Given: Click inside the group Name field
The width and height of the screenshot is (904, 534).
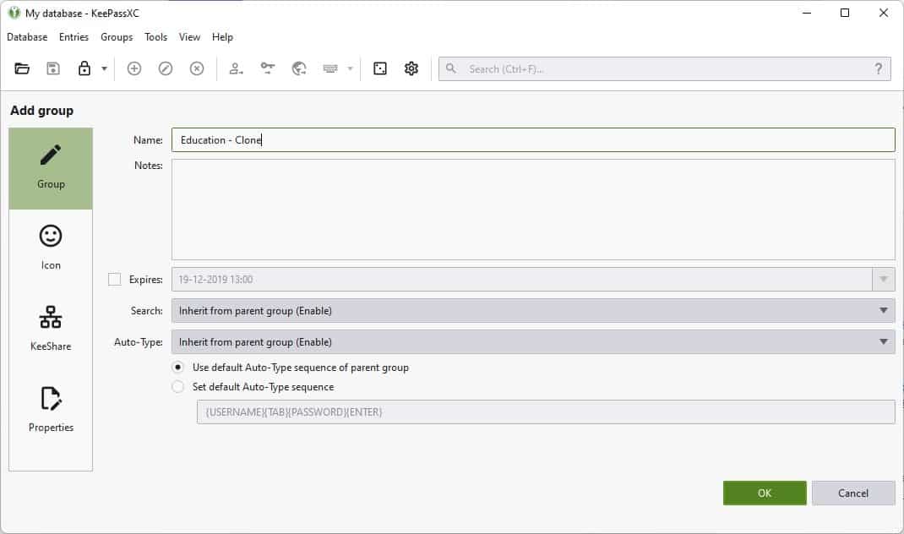Looking at the screenshot, I should click(534, 139).
